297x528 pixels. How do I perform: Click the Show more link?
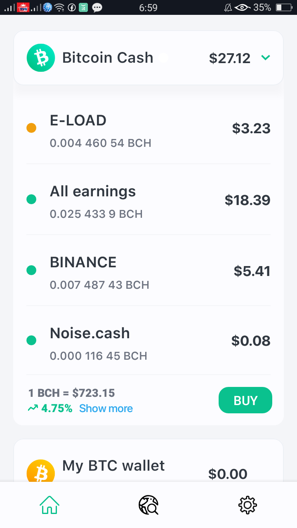(x=106, y=408)
